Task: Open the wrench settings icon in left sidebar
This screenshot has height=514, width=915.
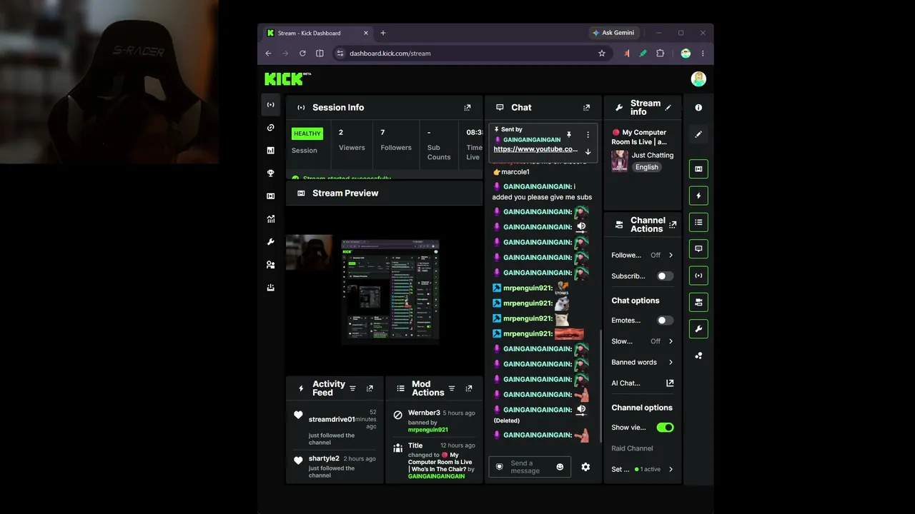Action: pyautogui.click(x=270, y=242)
